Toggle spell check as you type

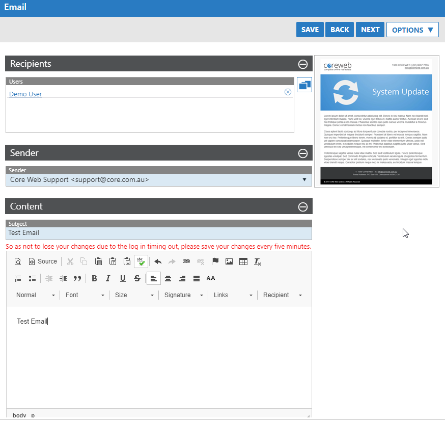(x=141, y=261)
